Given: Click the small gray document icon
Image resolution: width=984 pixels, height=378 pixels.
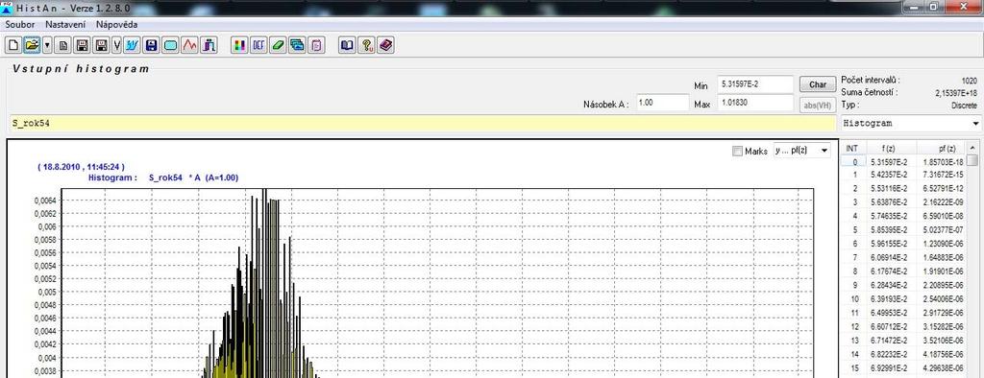Looking at the screenshot, I should [x=63, y=45].
